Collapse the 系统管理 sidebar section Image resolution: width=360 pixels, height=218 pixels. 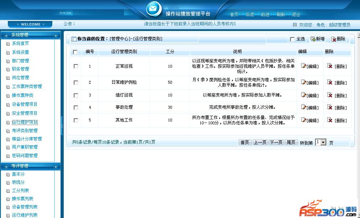click(56, 35)
